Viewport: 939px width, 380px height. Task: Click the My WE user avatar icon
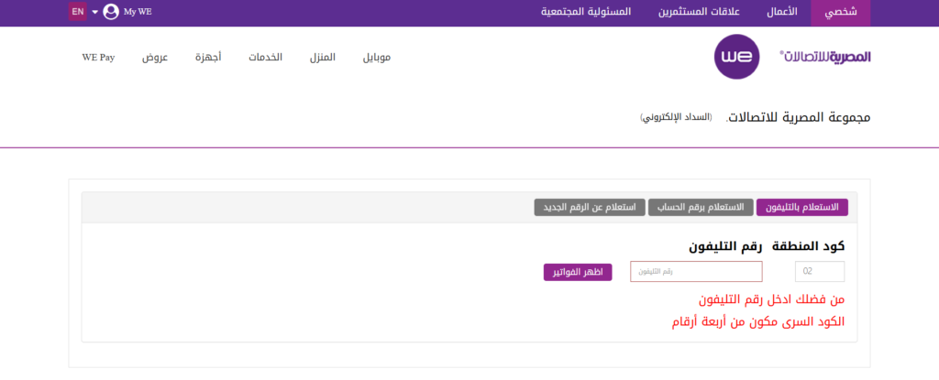(111, 11)
